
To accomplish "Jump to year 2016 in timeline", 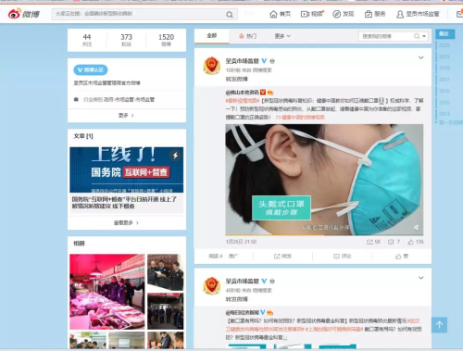I will point(444,91).
